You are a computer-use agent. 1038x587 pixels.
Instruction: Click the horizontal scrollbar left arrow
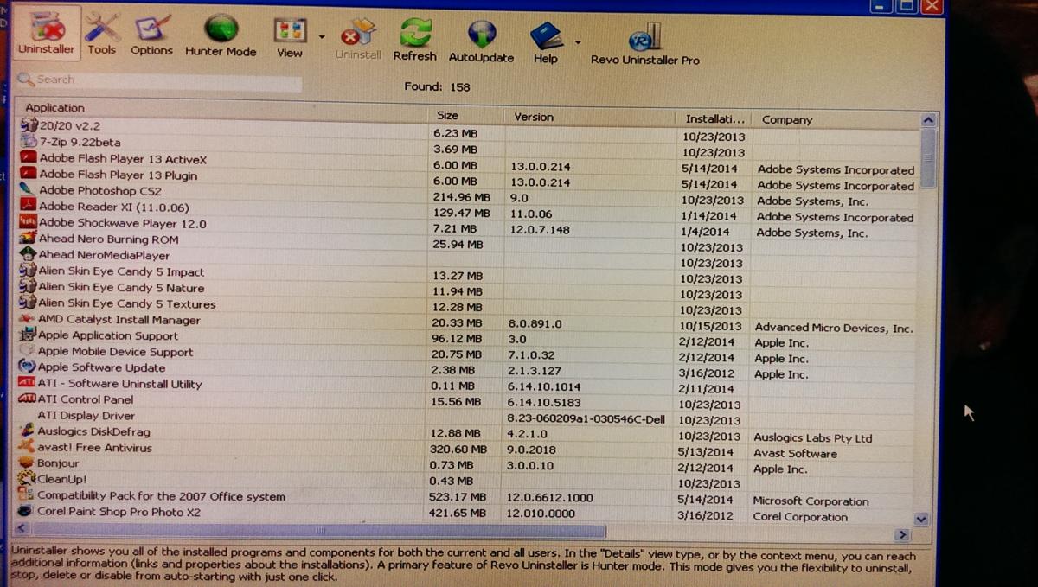coord(22,527)
